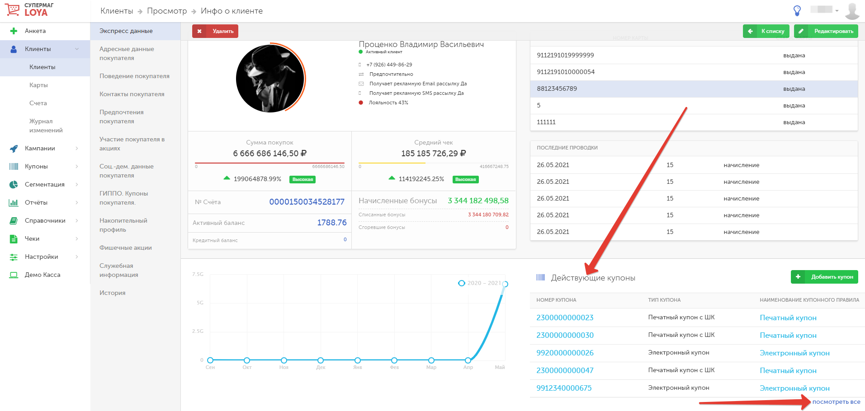This screenshot has width=865, height=411.
Task: Select card row 88123456789
Action: pyautogui.click(x=694, y=89)
